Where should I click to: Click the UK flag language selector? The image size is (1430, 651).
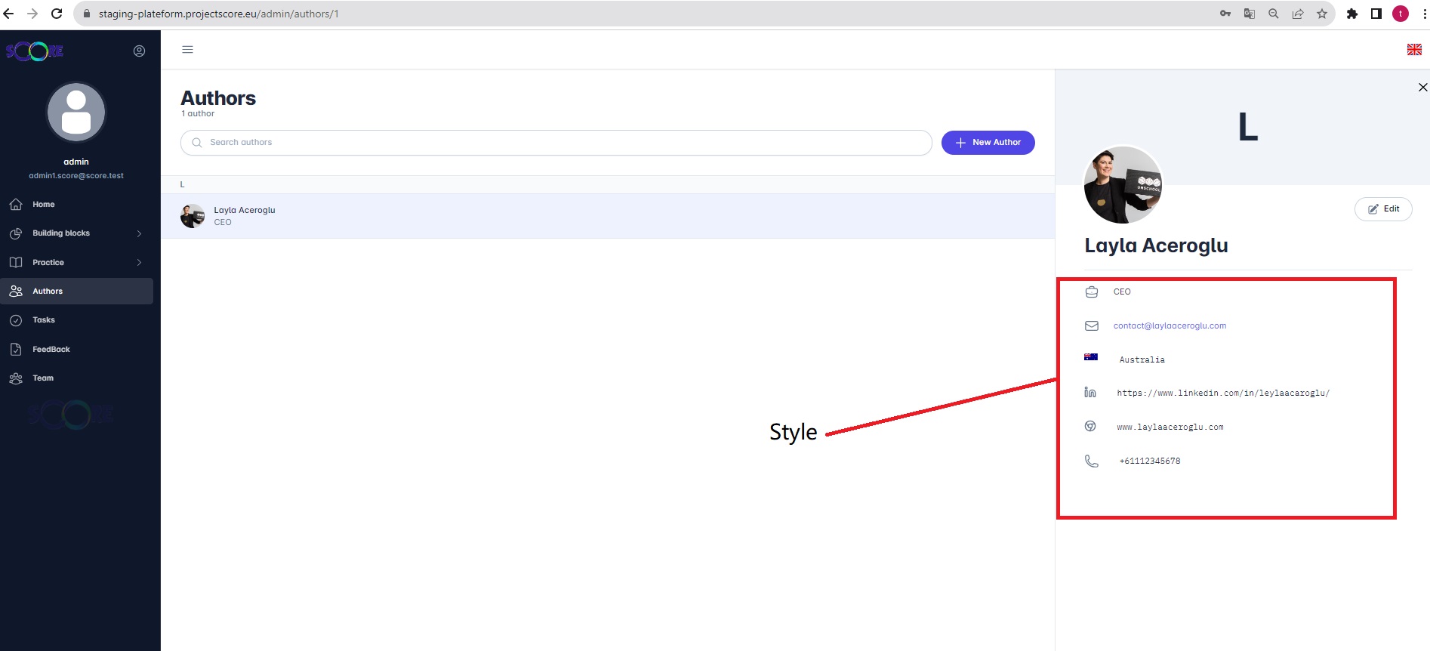pos(1414,50)
